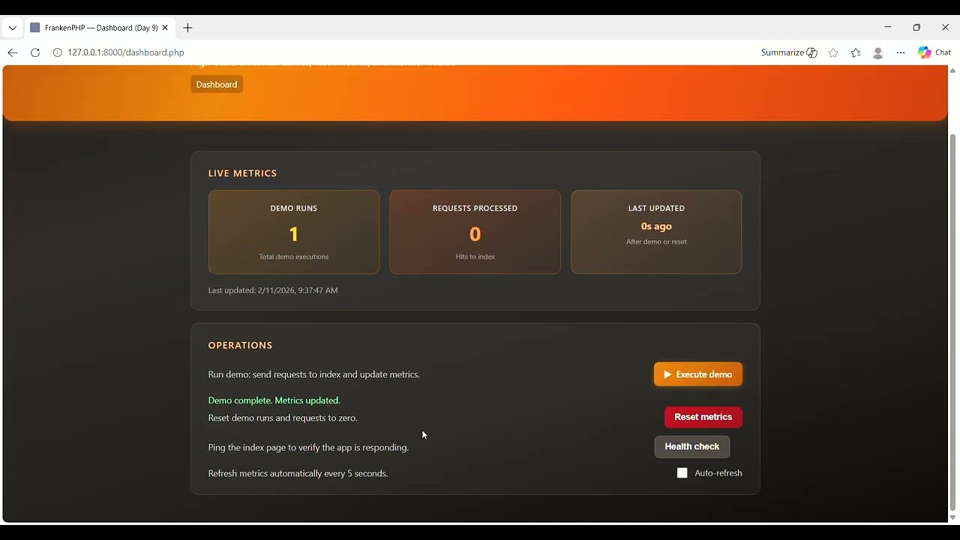Click the Execute demo button
The image size is (960, 540).
[698, 374]
